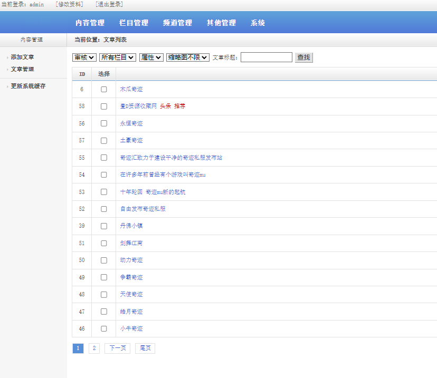437x378 pixels.
Task: Expand the 缩略图不限 thumbnail dropdown
Action: [x=188, y=57]
